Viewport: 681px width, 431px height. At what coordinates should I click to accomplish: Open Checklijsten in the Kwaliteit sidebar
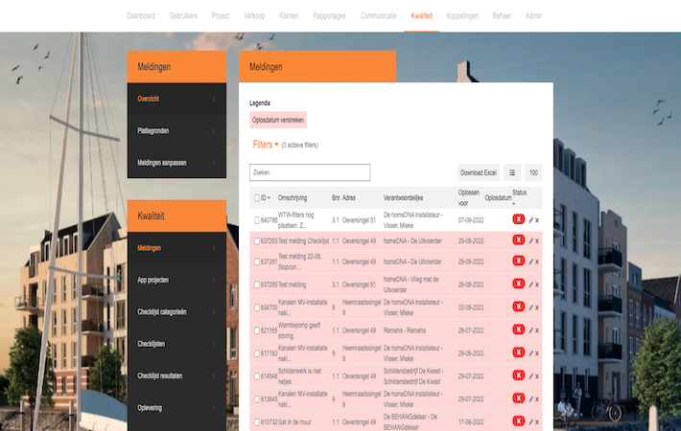(x=176, y=344)
